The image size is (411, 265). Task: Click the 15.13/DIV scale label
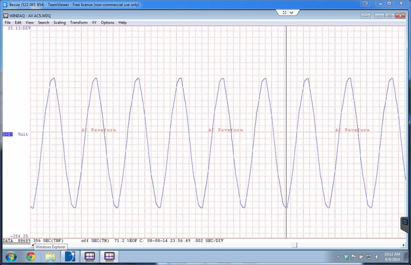coord(19,28)
